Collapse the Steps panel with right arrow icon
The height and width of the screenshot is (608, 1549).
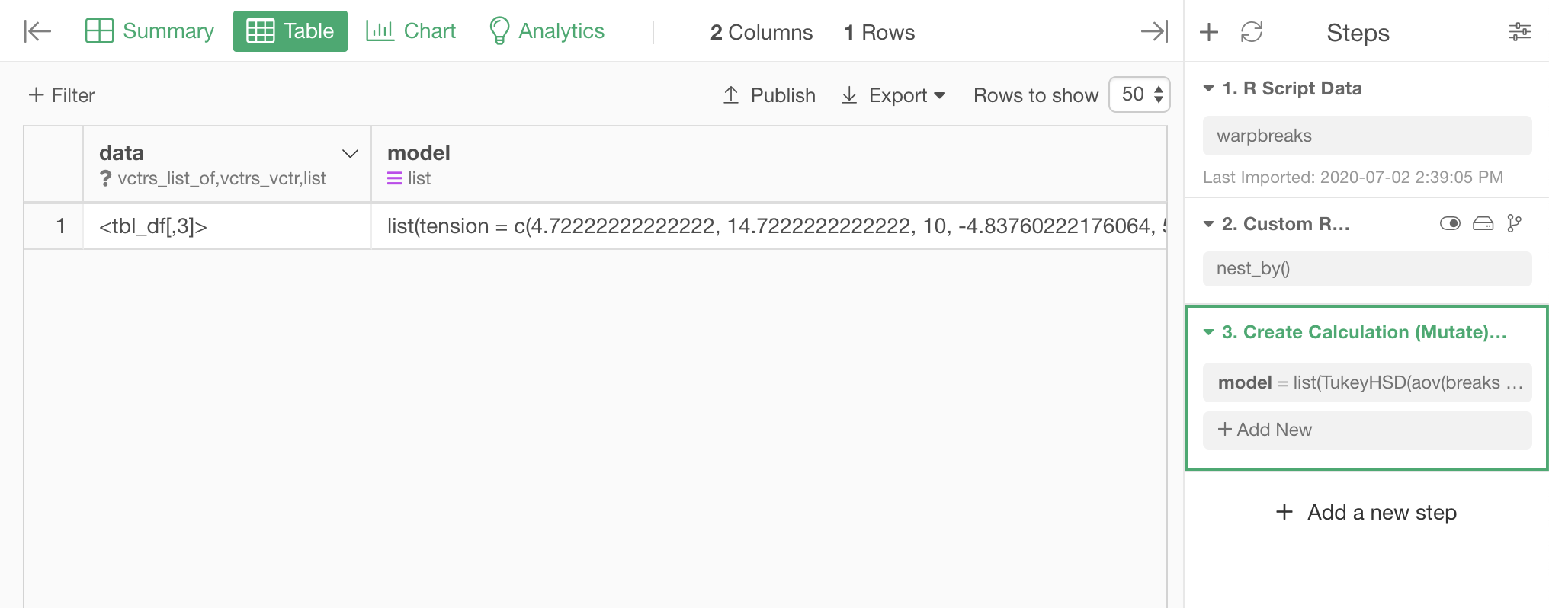(x=1154, y=31)
